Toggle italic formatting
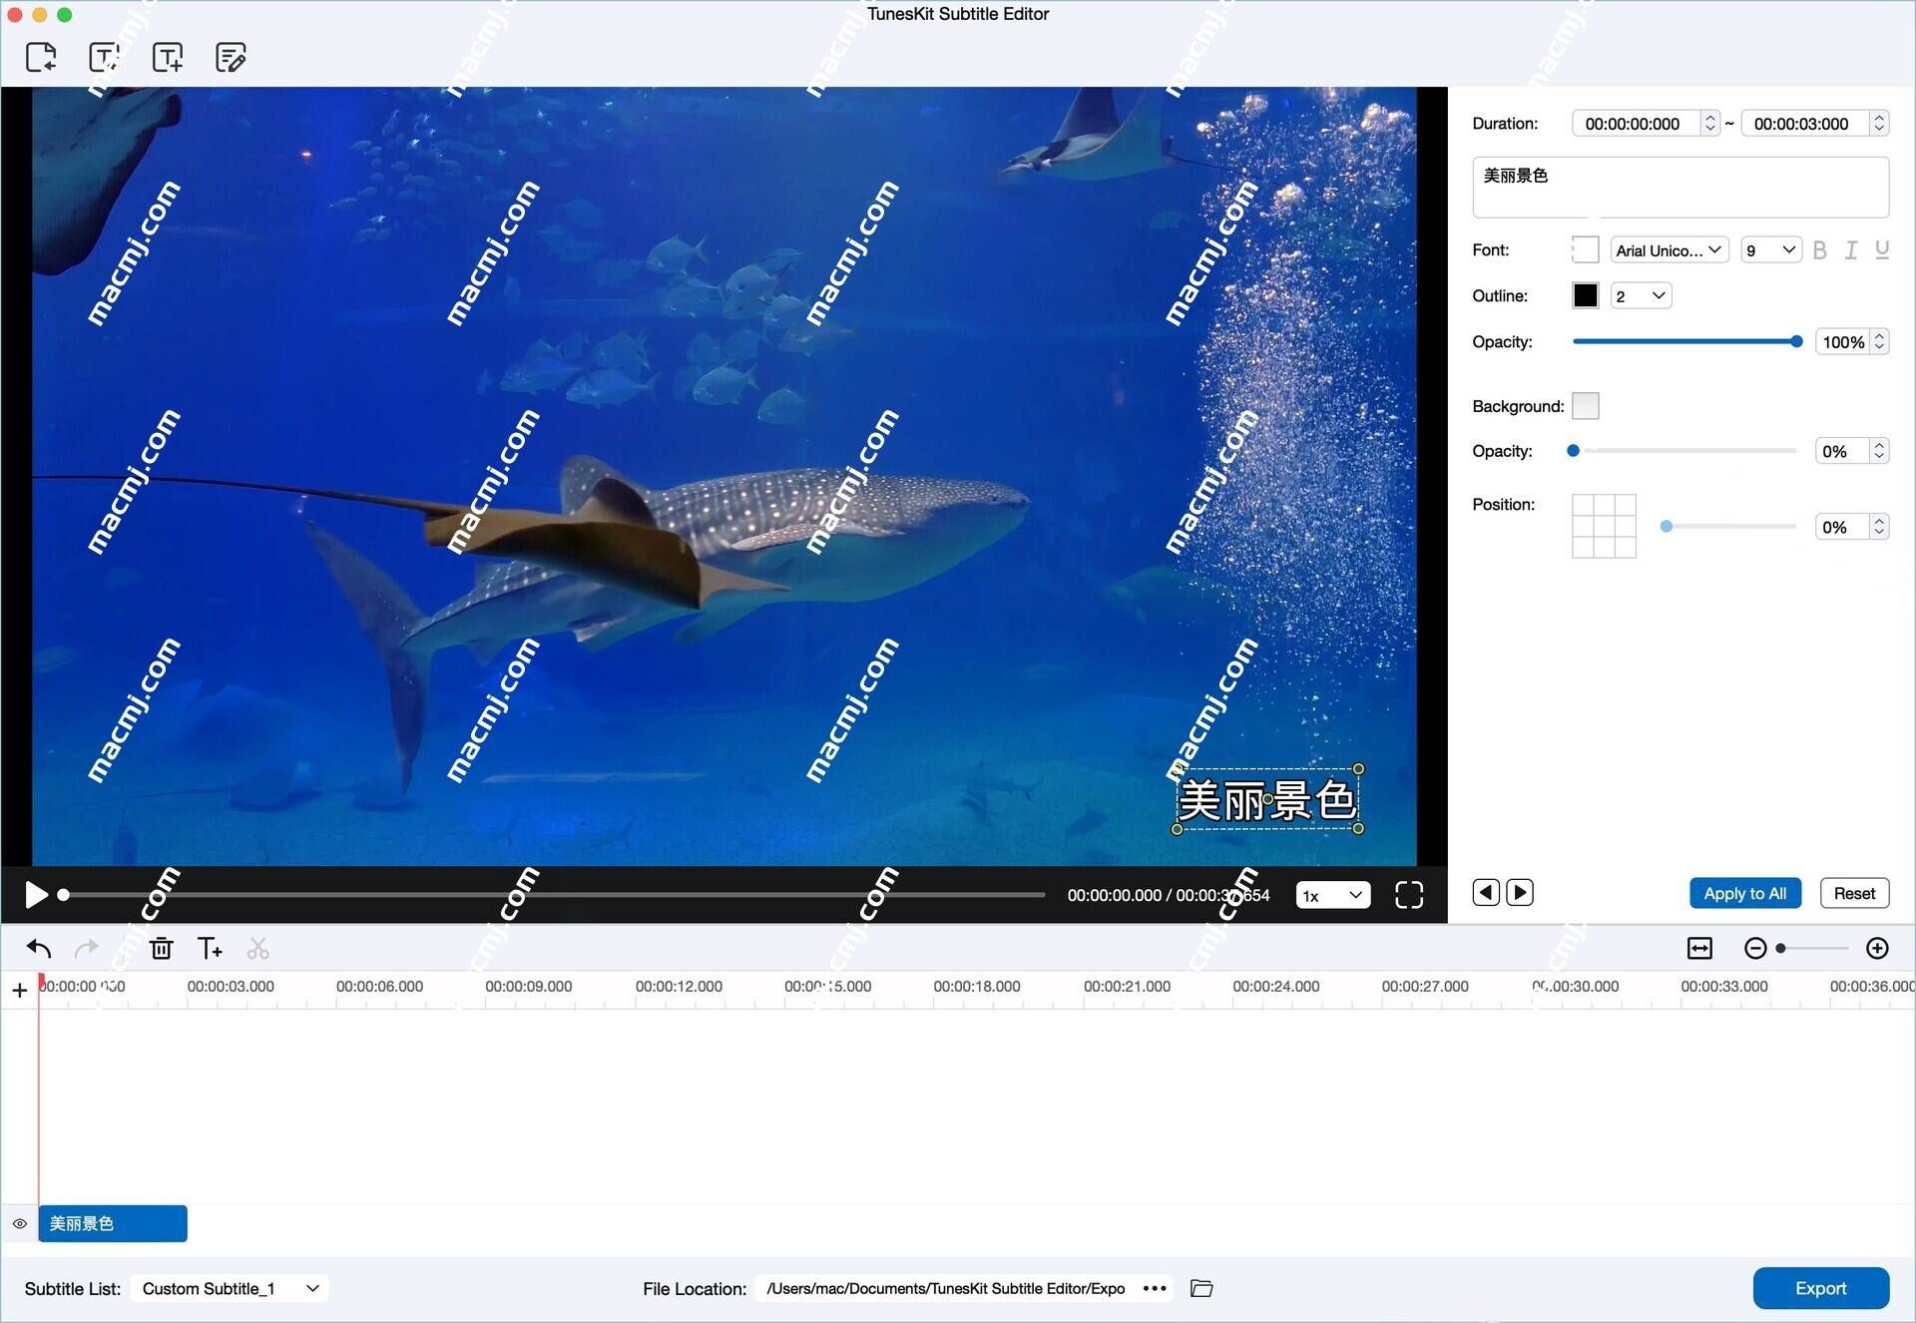 (1851, 249)
